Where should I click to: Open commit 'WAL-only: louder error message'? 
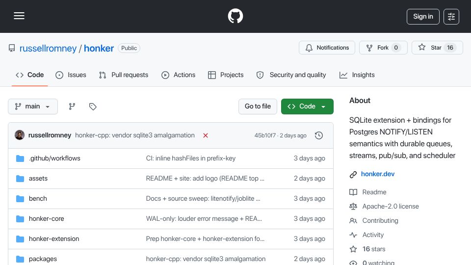204,219
